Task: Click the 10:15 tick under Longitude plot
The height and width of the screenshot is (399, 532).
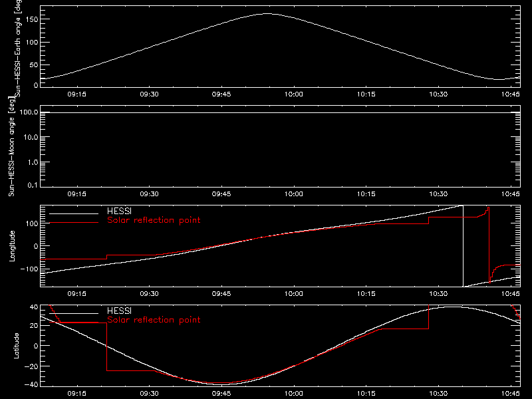Action: tap(366, 293)
